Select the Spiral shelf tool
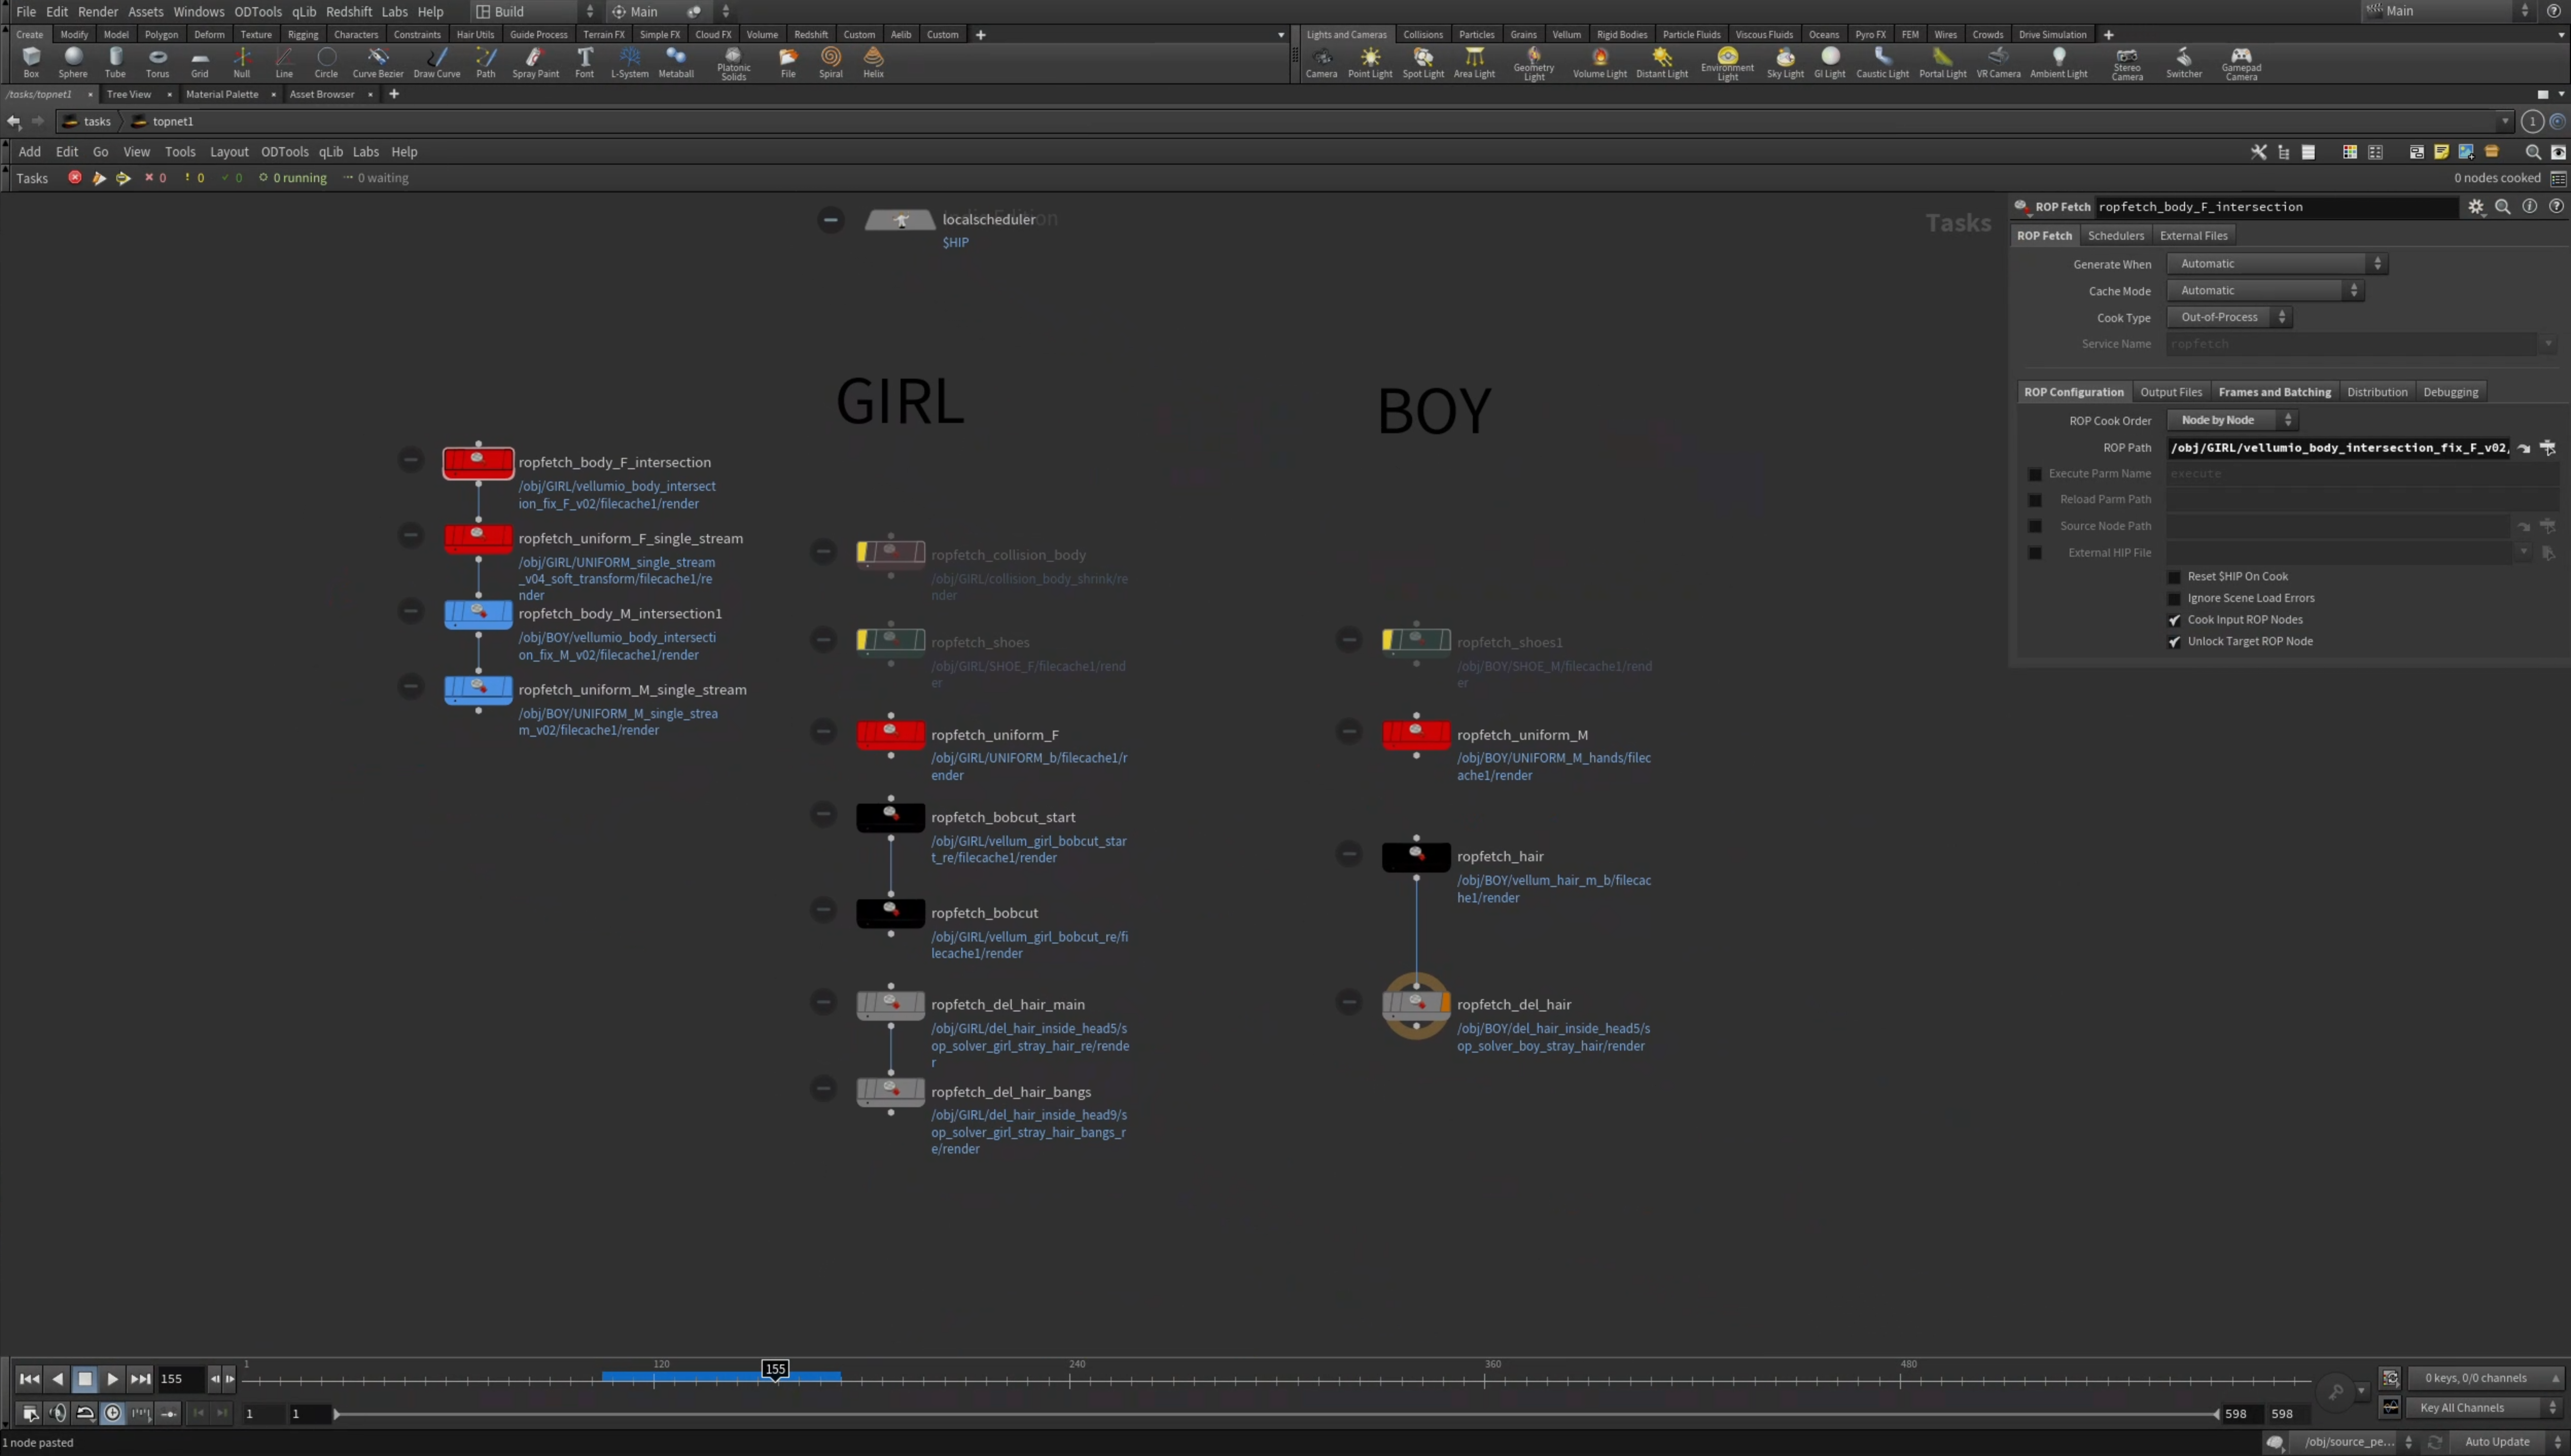 pyautogui.click(x=830, y=62)
